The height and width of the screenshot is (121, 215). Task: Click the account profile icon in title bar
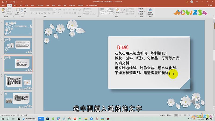click(x=192, y=2)
